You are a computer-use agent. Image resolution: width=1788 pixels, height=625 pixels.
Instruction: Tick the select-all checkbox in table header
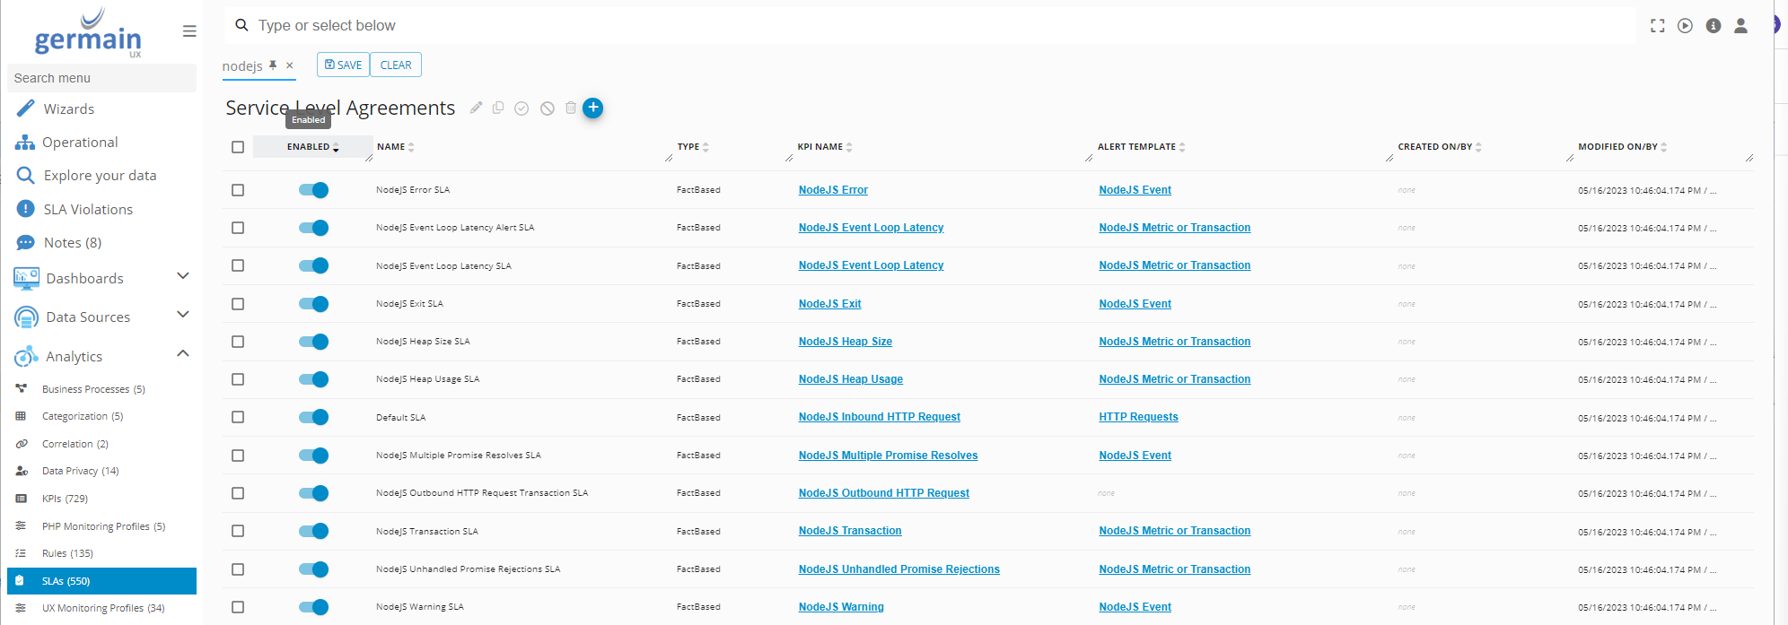click(238, 147)
